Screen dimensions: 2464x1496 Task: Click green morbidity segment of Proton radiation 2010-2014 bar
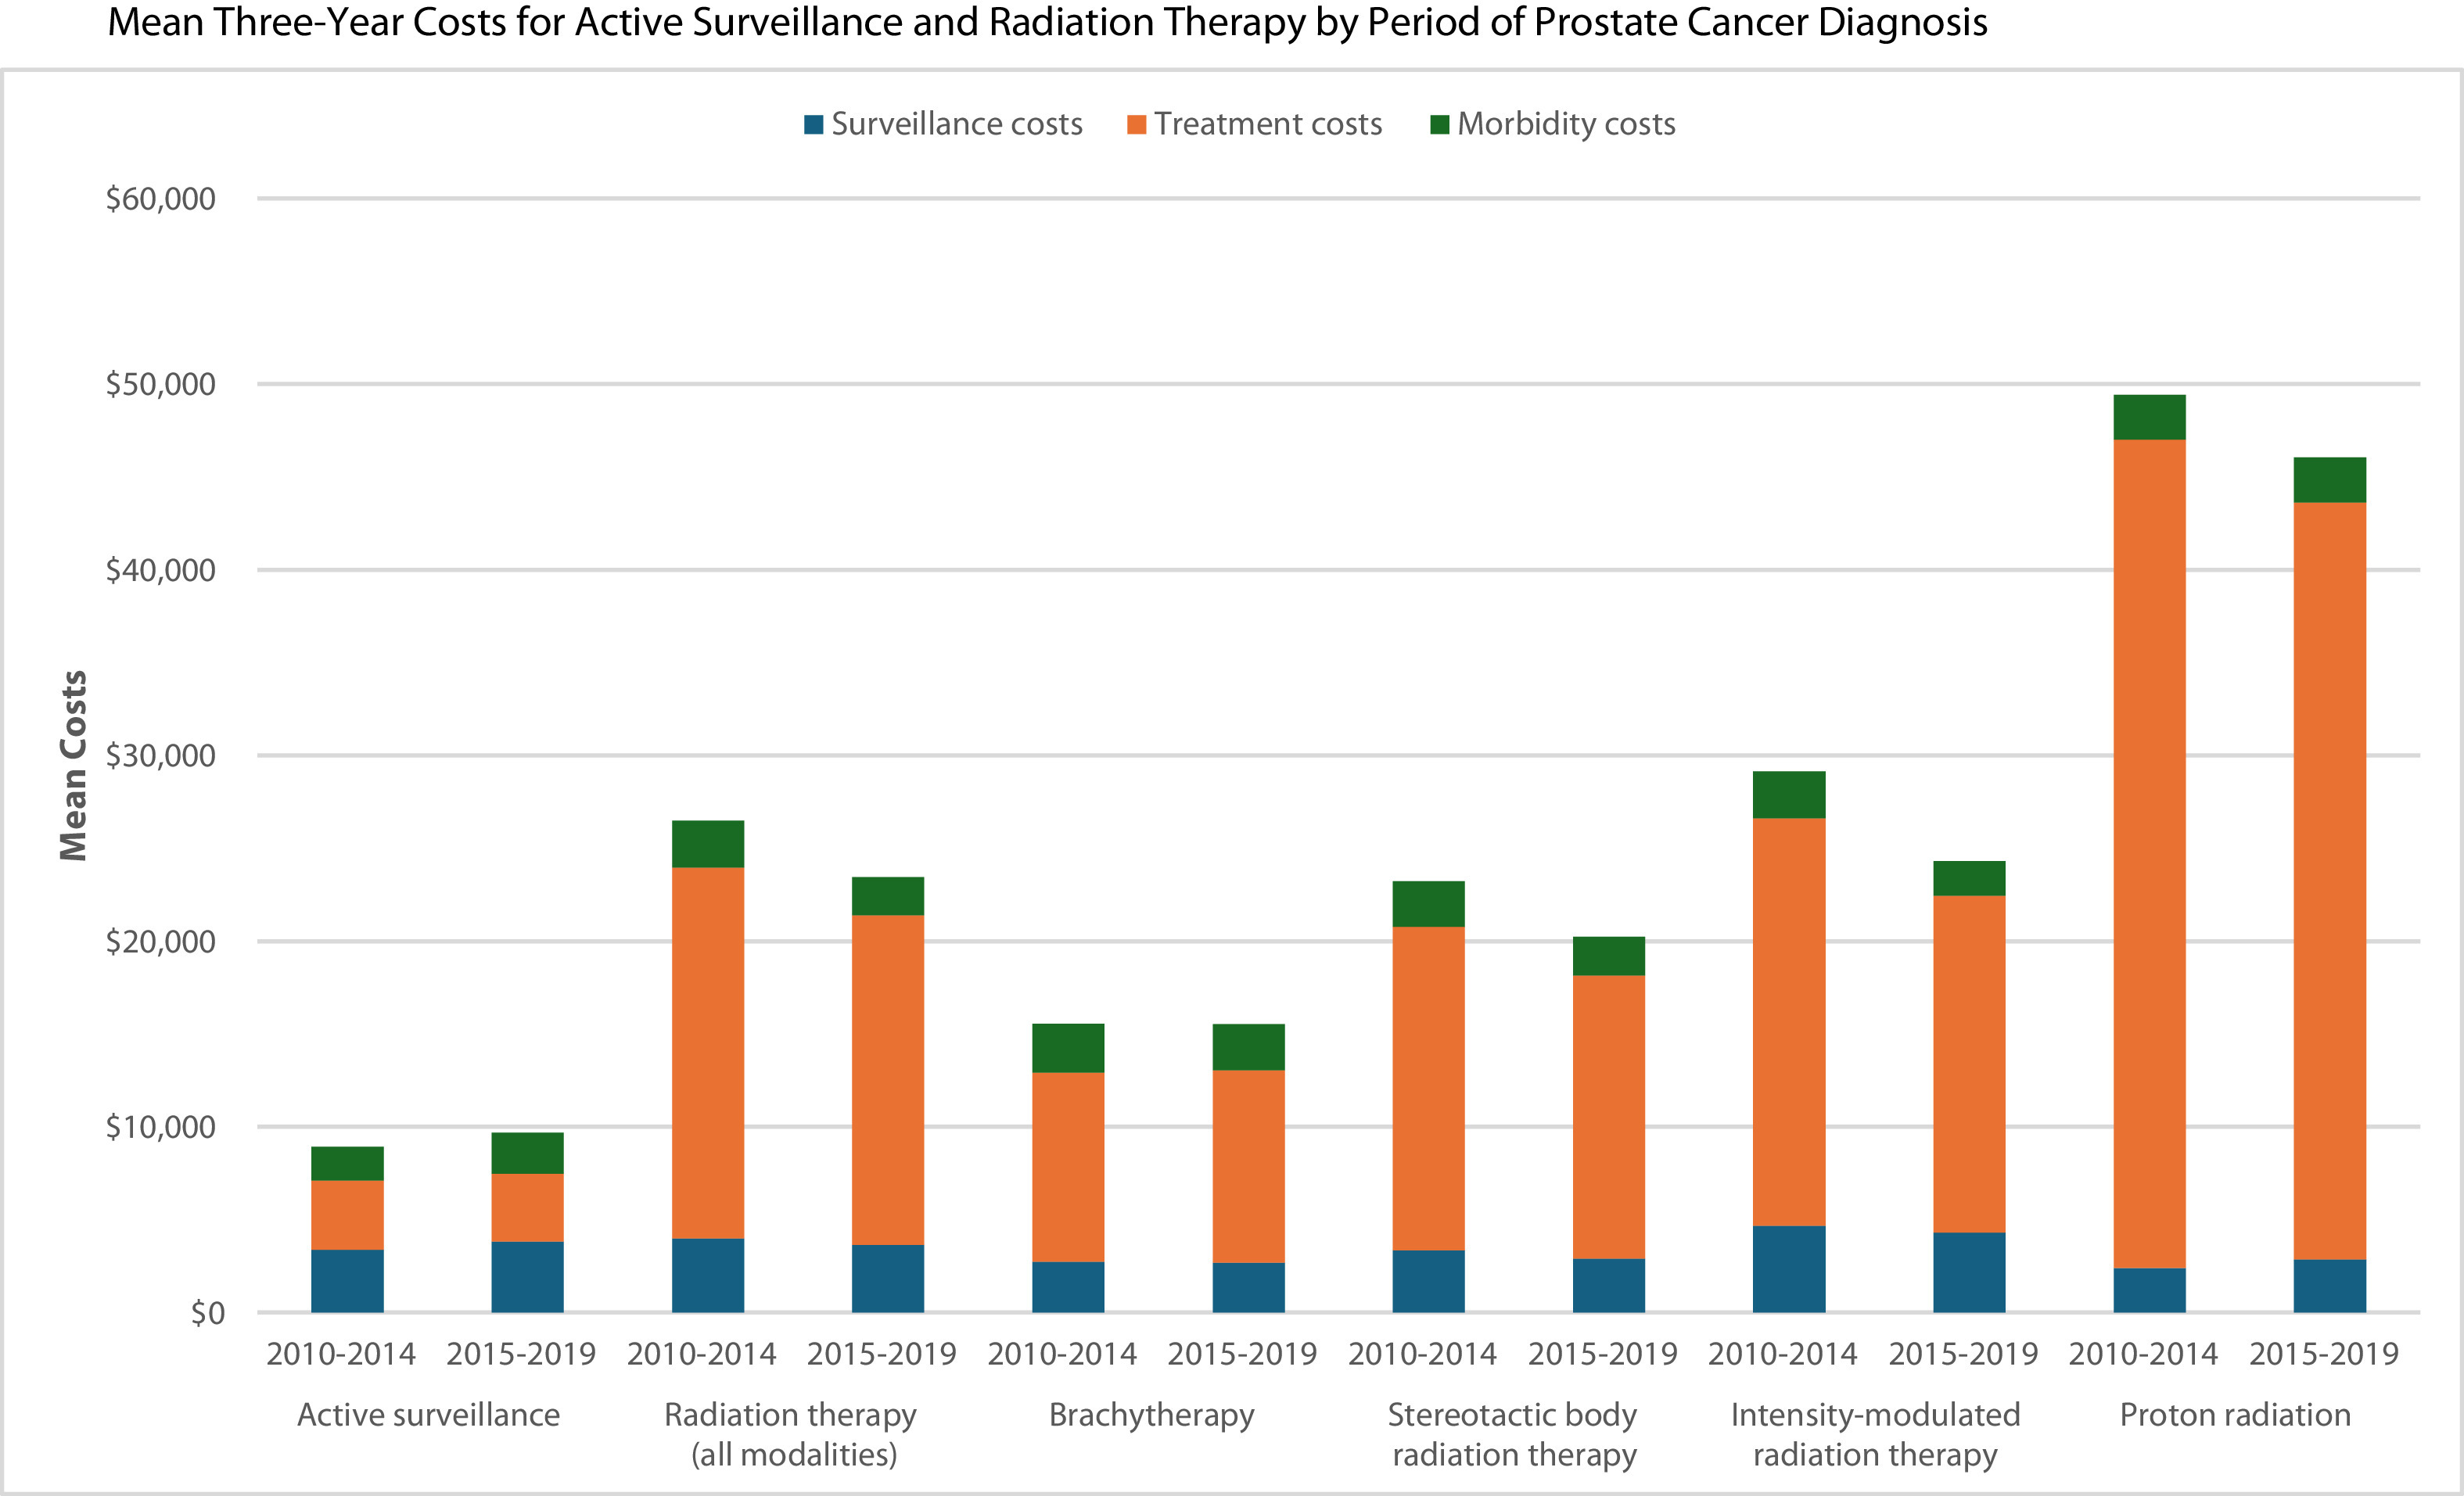pos(2149,417)
